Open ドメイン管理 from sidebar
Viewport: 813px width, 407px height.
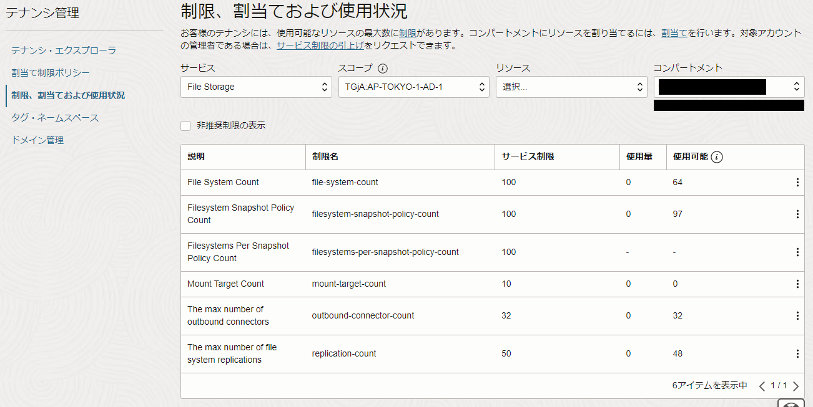click(37, 140)
